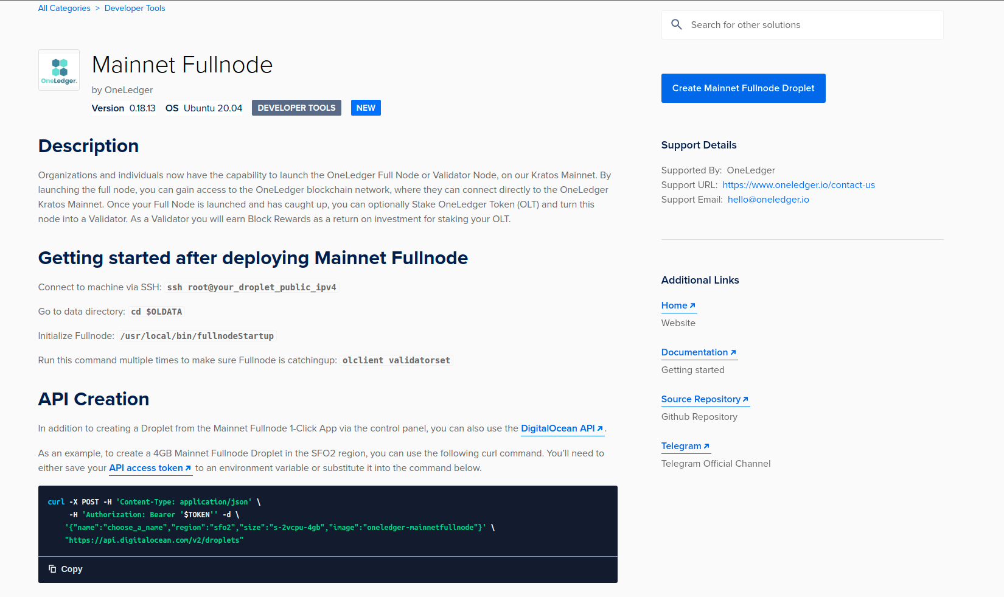Go to Developer Tools breadcrumb
Screen dimensions: 1004x597
(134, 8)
